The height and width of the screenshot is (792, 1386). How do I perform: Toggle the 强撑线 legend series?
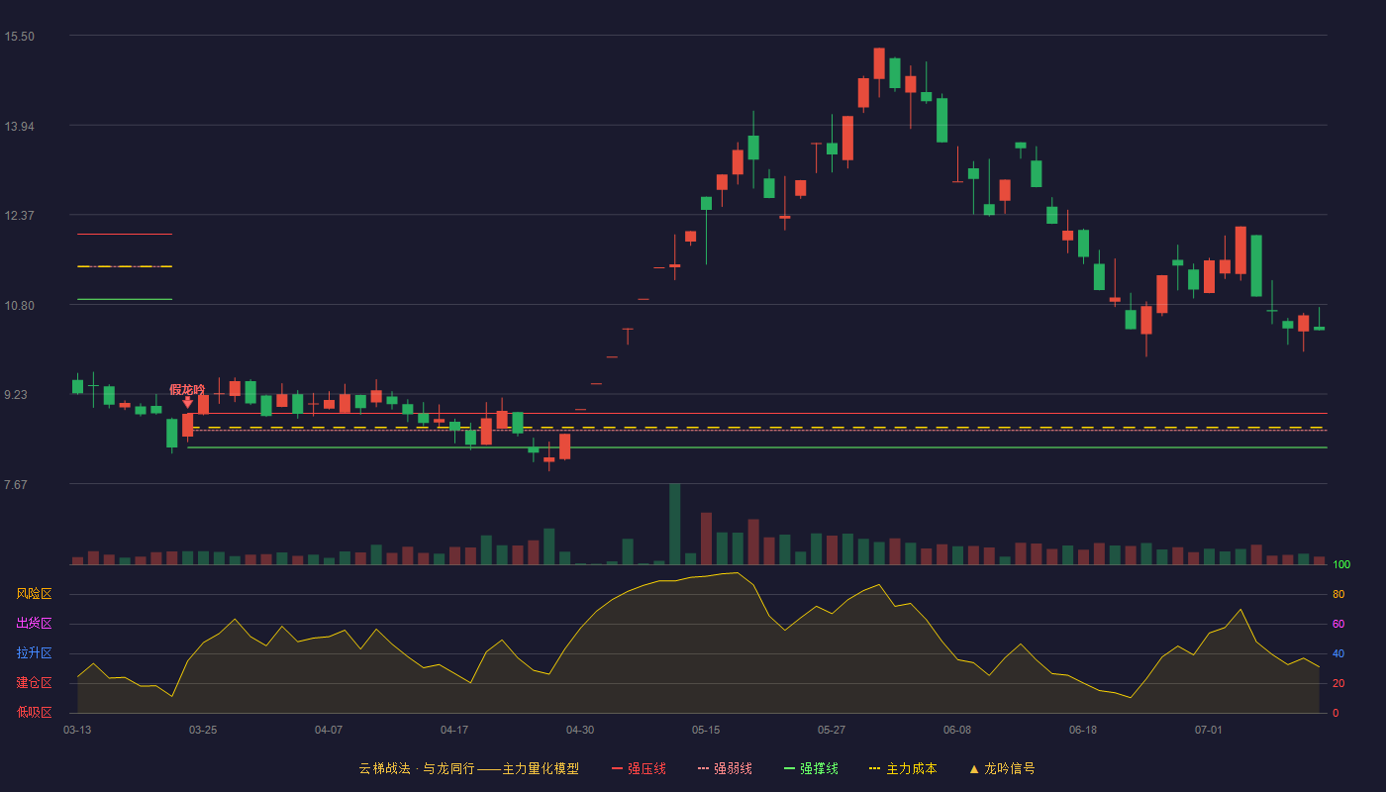[x=811, y=768]
